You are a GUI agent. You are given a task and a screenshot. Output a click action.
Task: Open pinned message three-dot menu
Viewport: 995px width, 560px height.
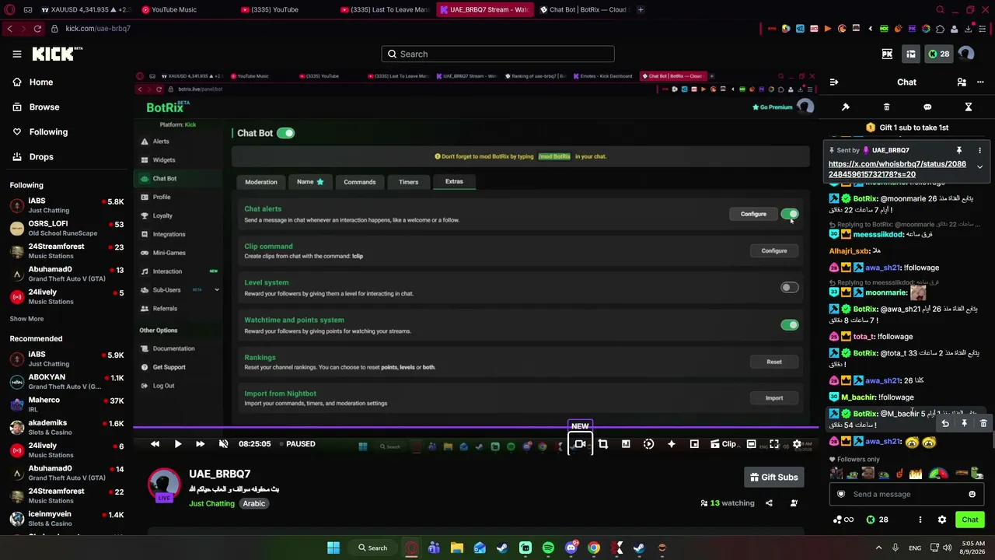point(979,150)
